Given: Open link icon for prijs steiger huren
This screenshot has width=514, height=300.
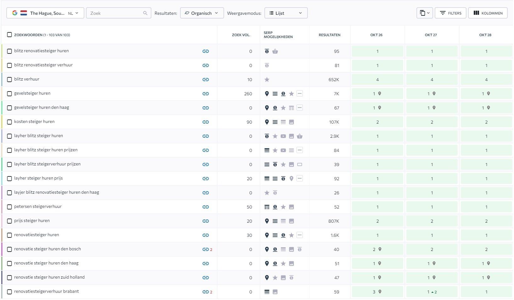Looking at the screenshot, I should (x=206, y=221).
